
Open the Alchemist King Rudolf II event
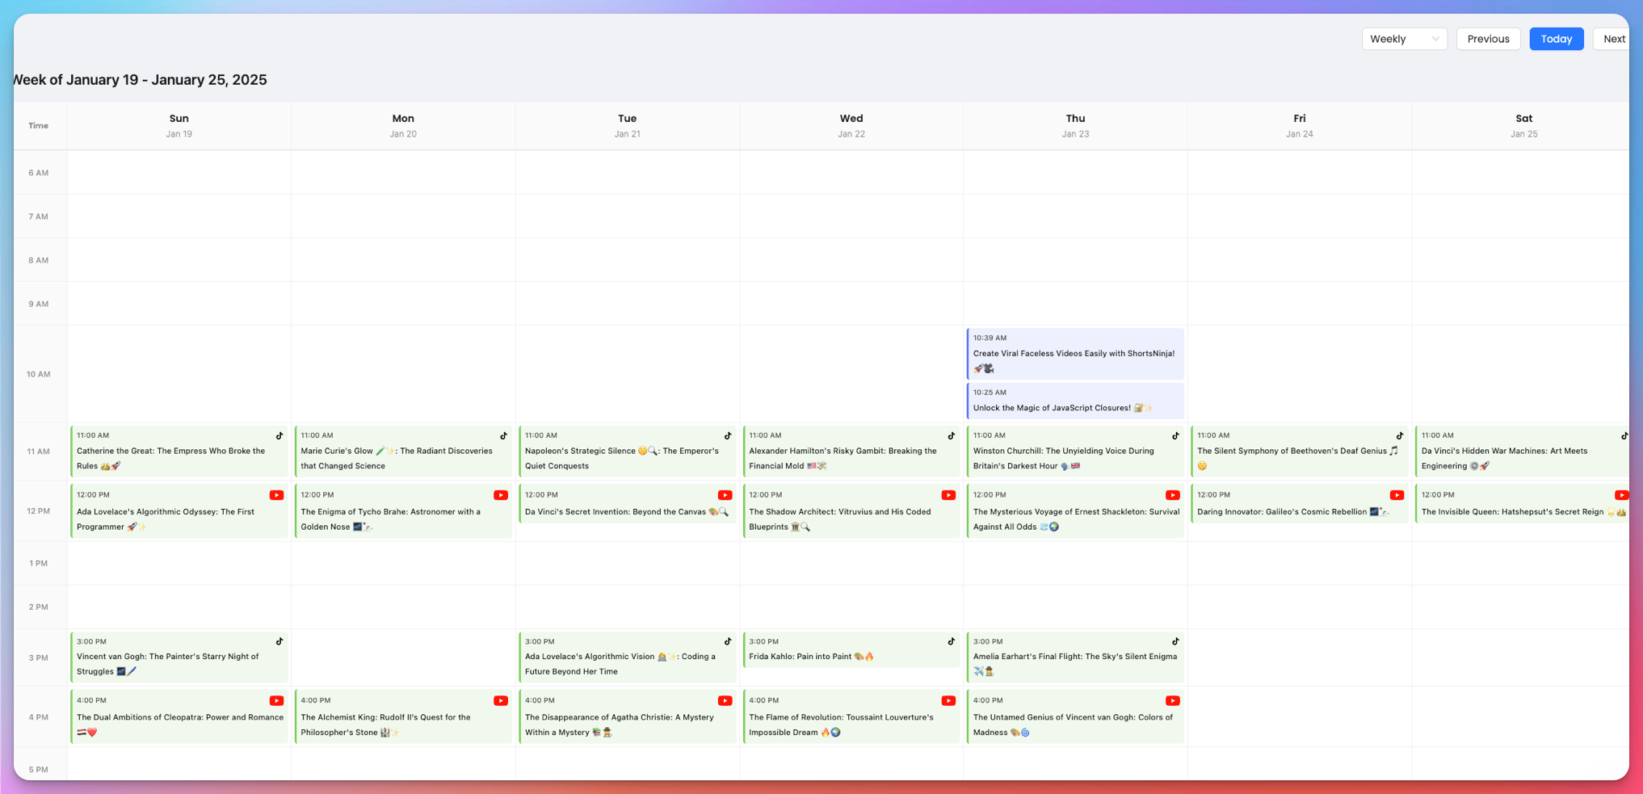[x=402, y=717]
